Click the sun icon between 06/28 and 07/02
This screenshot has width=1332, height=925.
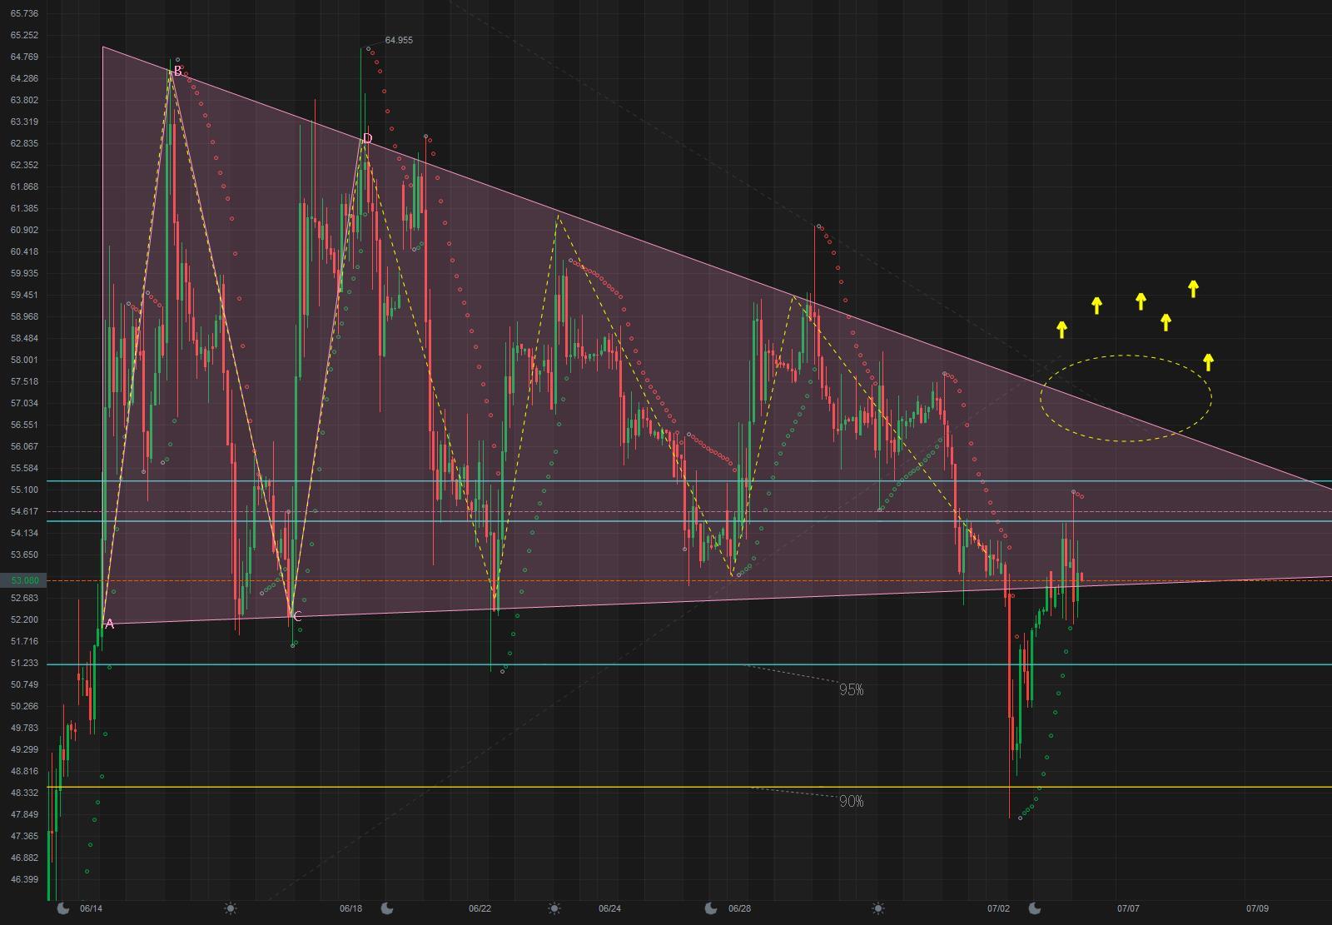878,908
